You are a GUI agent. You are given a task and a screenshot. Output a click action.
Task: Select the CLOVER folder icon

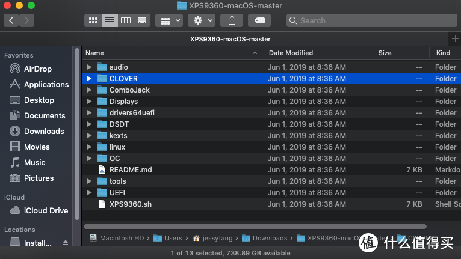102,78
